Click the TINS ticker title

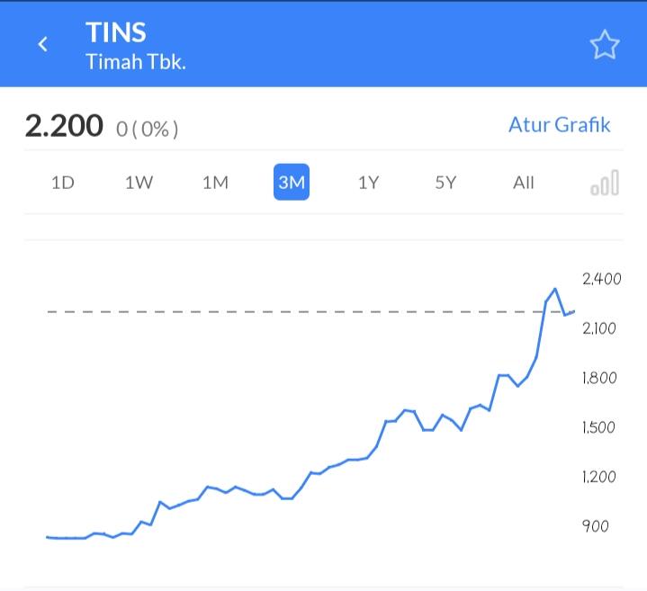tap(116, 32)
